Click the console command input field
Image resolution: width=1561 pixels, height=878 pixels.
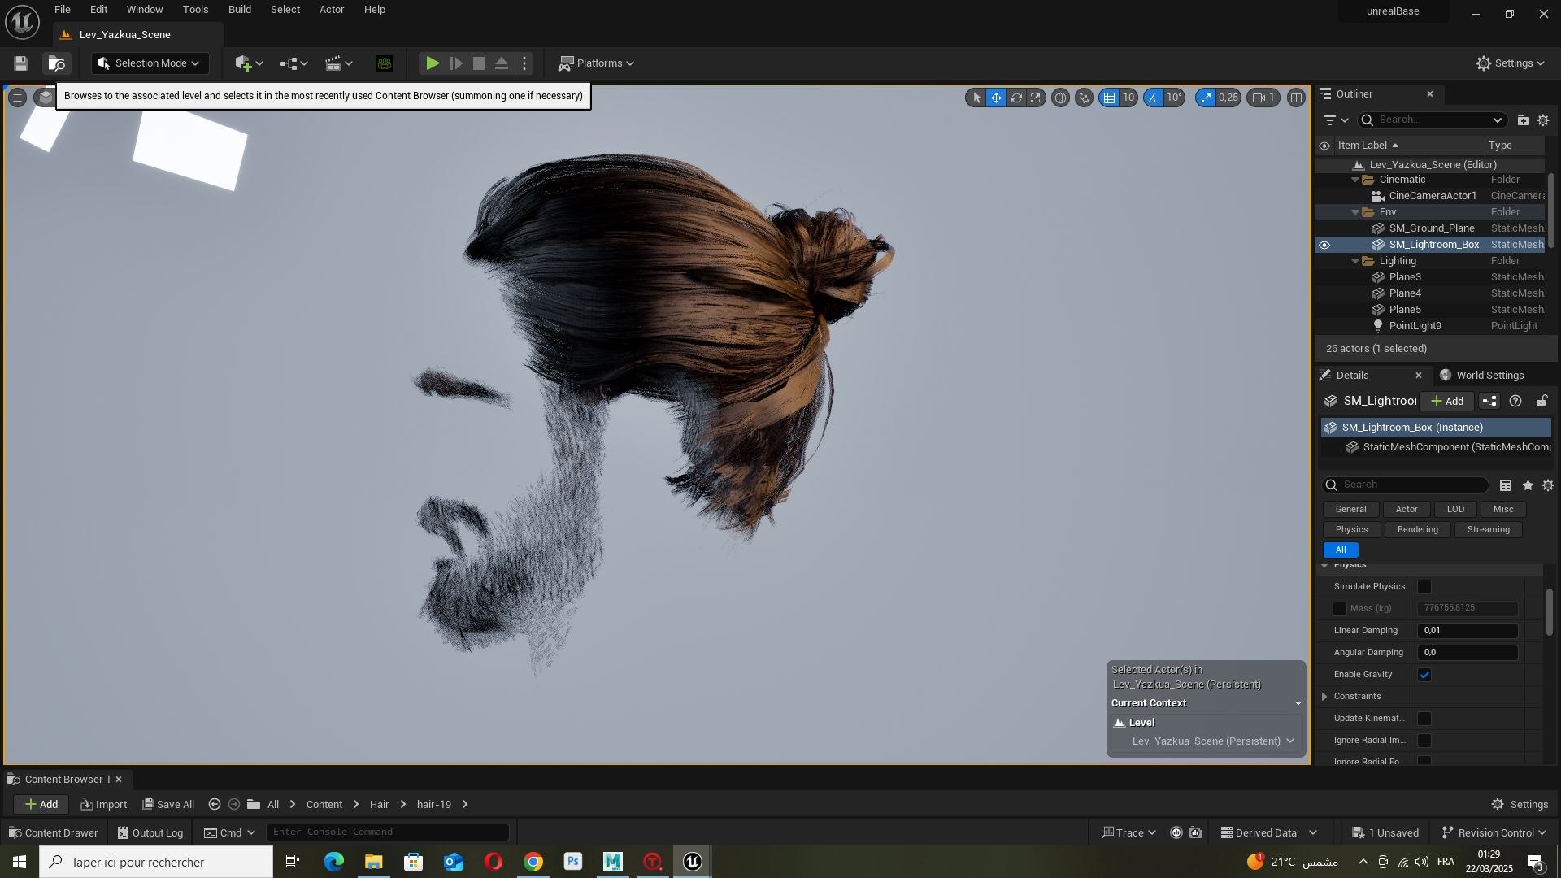click(388, 832)
